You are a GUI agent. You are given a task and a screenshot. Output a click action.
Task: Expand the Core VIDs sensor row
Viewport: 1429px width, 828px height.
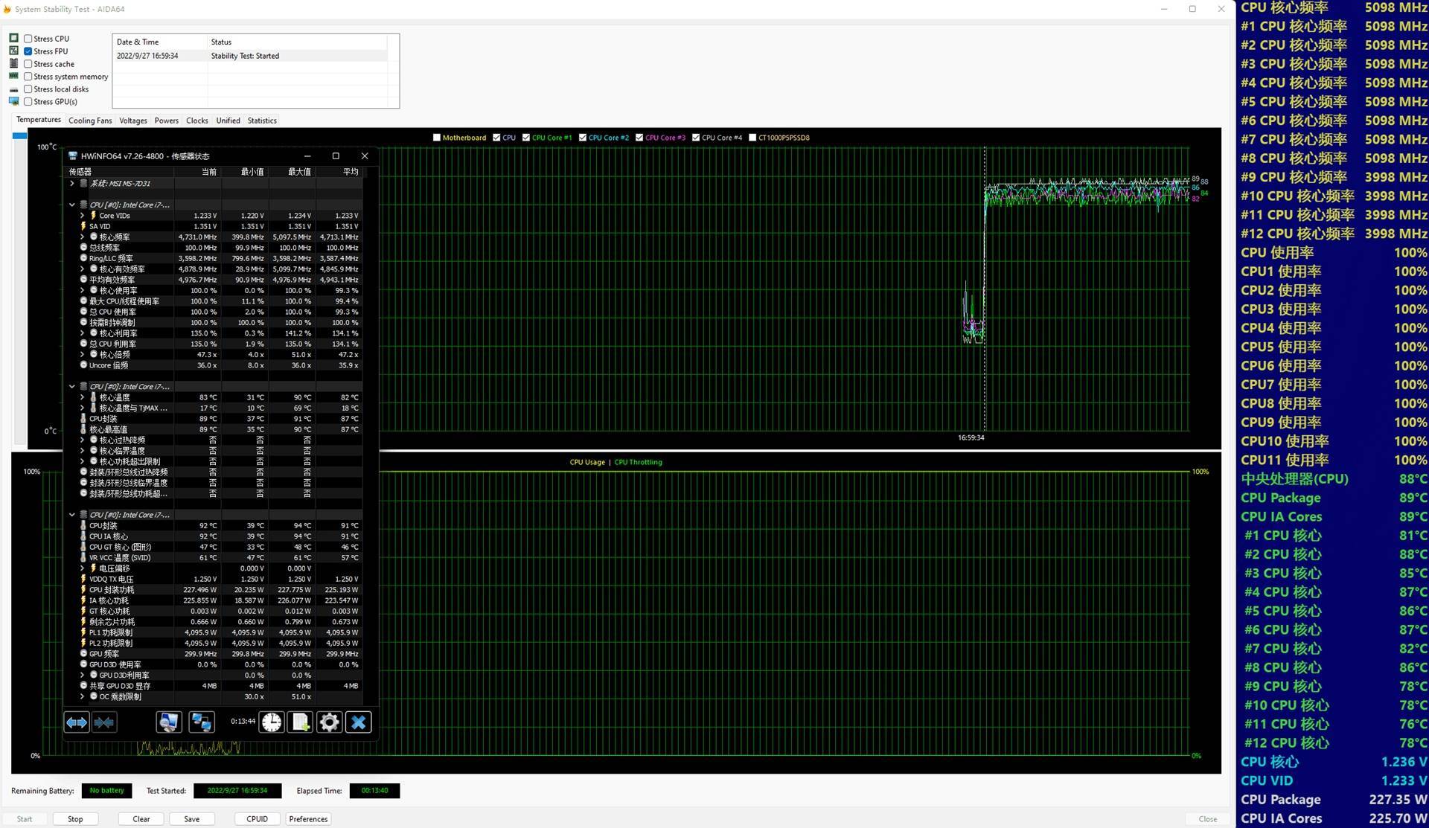(83, 216)
